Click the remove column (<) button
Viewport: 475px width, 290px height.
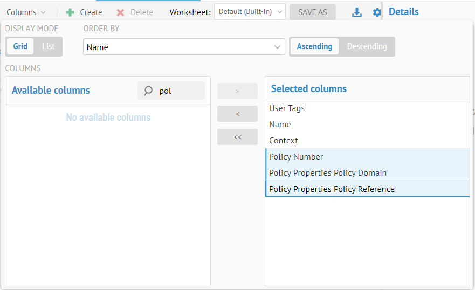(237, 114)
